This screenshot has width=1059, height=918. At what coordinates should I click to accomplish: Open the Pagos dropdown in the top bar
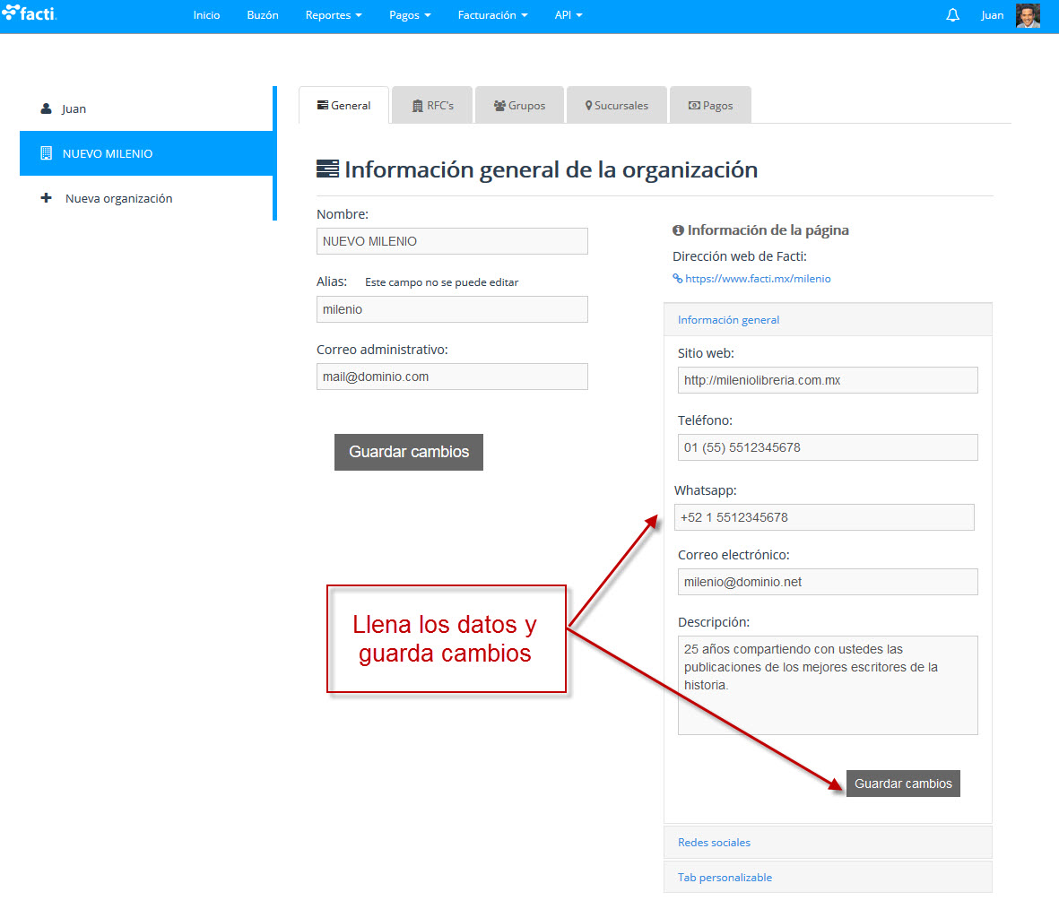pyautogui.click(x=409, y=15)
